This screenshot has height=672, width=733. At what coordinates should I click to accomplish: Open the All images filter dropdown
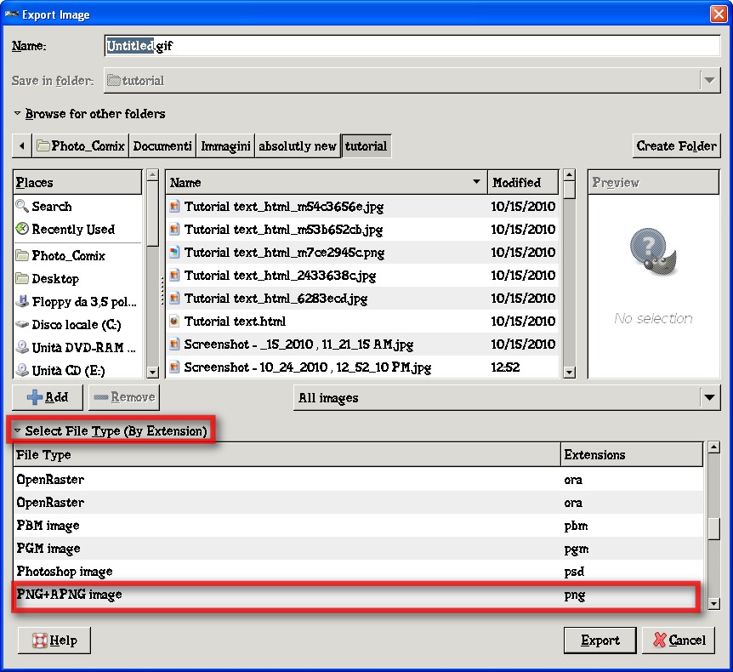tap(710, 397)
